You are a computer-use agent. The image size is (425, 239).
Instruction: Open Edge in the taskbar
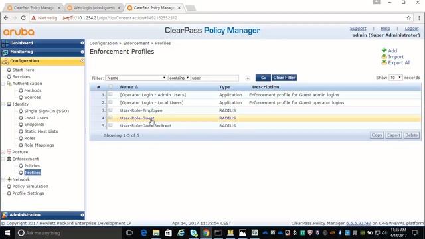pyautogui.click(x=143, y=233)
